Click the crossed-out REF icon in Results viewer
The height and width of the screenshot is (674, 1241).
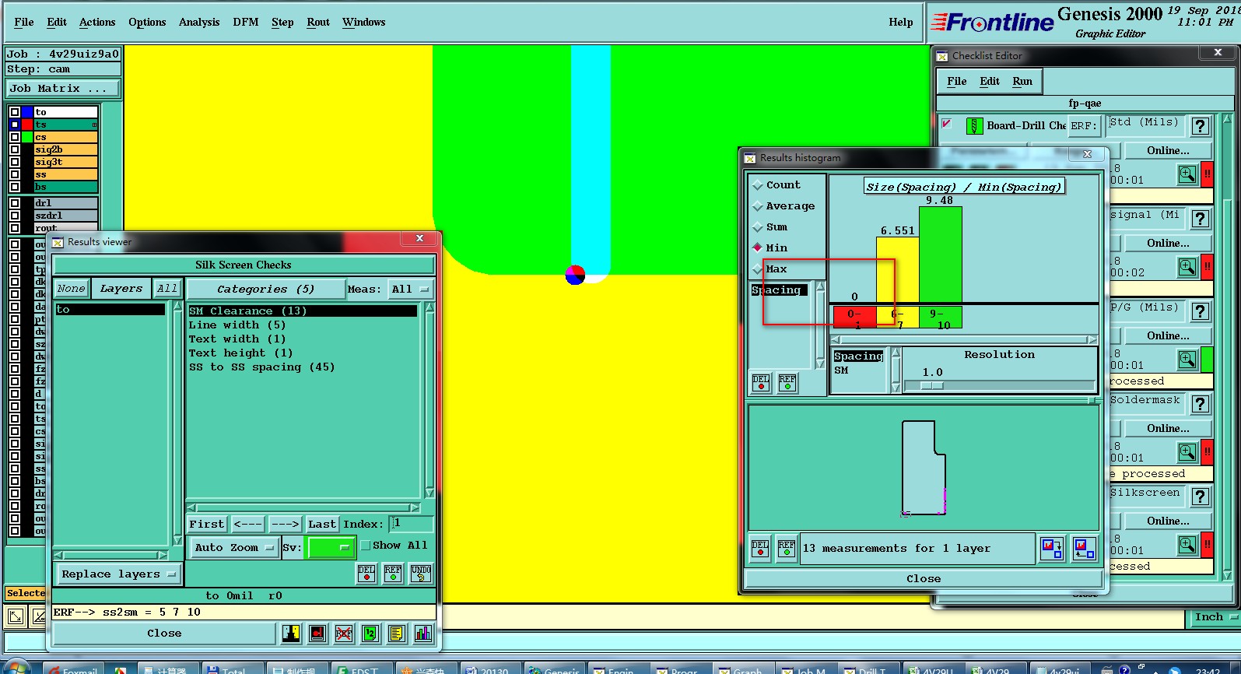coord(344,634)
